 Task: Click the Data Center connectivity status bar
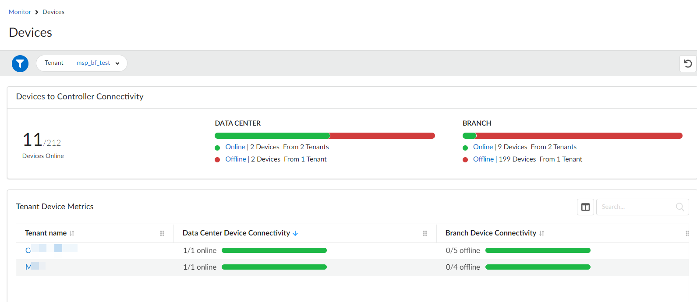coord(324,136)
